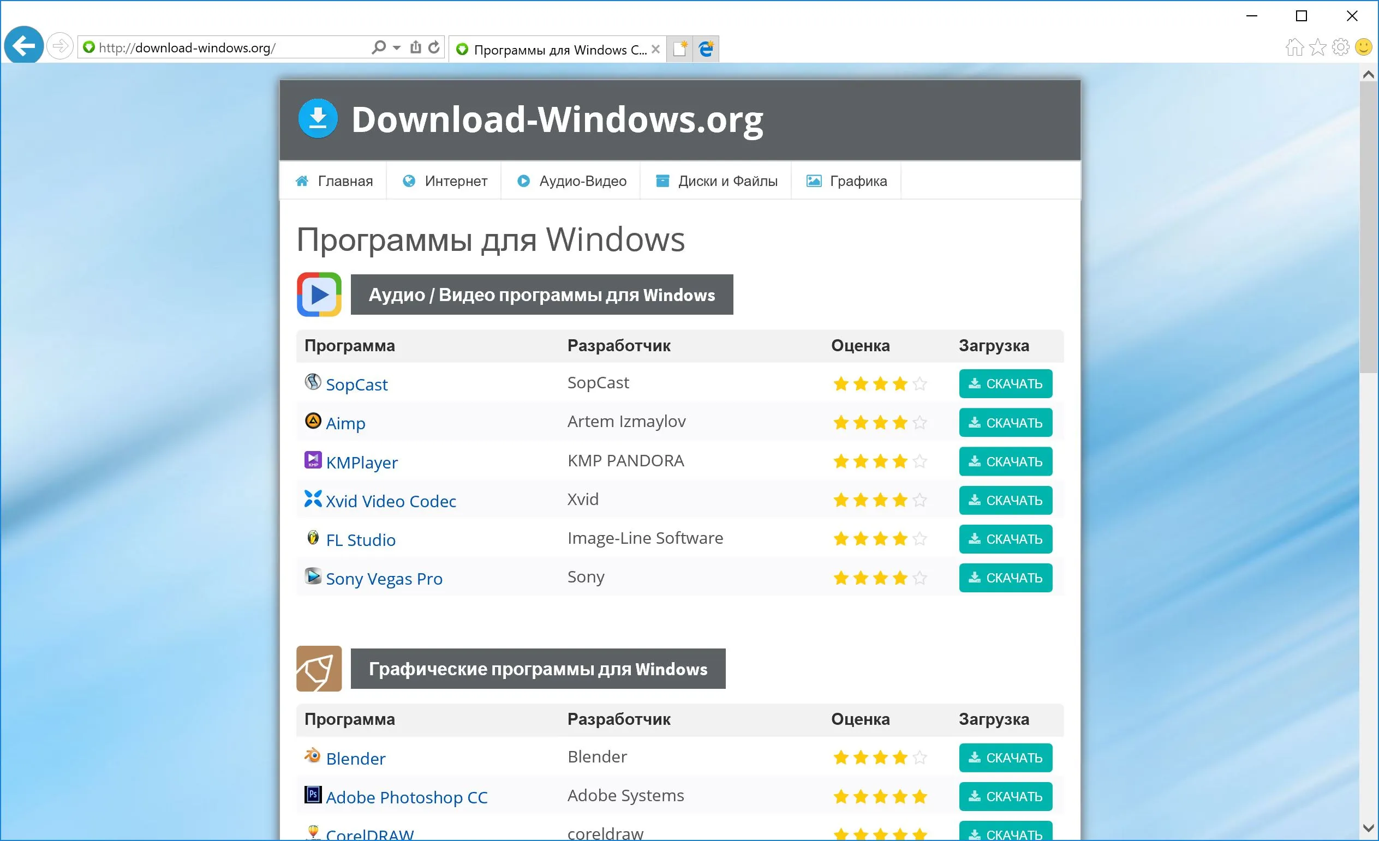
Task: Open the Blender program link
Action: [x=355, y=759]
